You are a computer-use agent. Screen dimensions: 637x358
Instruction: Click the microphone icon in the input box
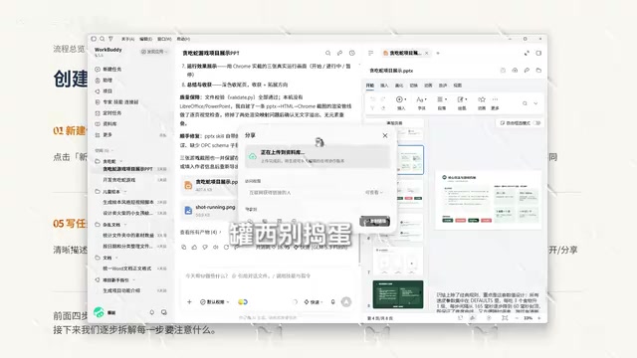[332, 302]
